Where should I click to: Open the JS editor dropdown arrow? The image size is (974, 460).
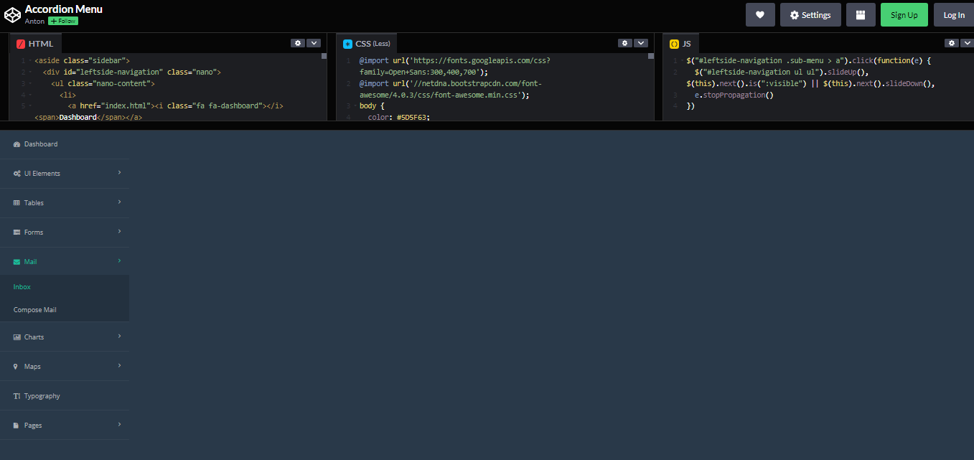tap(968, 42)
